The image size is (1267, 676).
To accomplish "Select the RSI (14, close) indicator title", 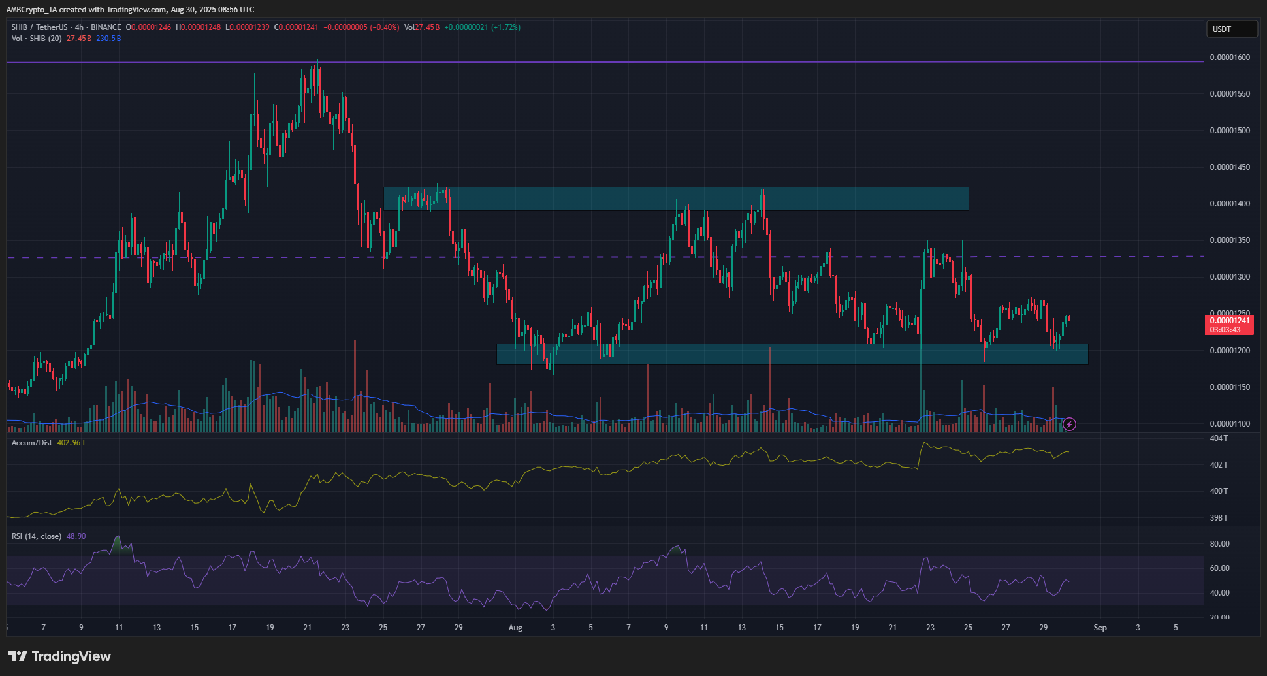I will tap(37, 536).
